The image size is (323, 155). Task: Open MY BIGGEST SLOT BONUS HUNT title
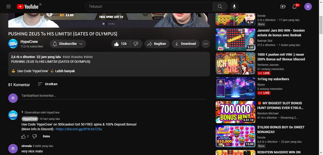281,106
